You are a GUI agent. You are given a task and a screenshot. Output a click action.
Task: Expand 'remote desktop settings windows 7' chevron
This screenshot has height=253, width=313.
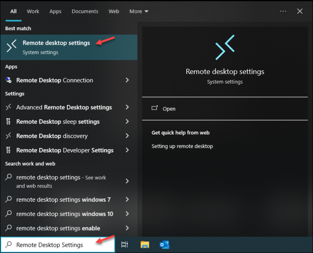point(127,199)
